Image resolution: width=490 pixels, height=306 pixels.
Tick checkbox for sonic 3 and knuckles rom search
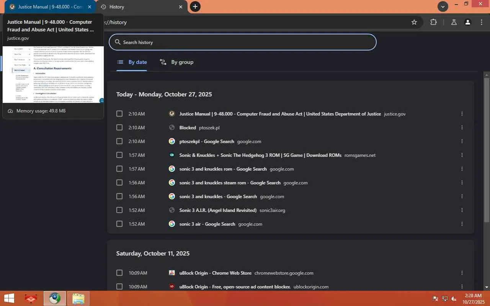tap(119, 169)
